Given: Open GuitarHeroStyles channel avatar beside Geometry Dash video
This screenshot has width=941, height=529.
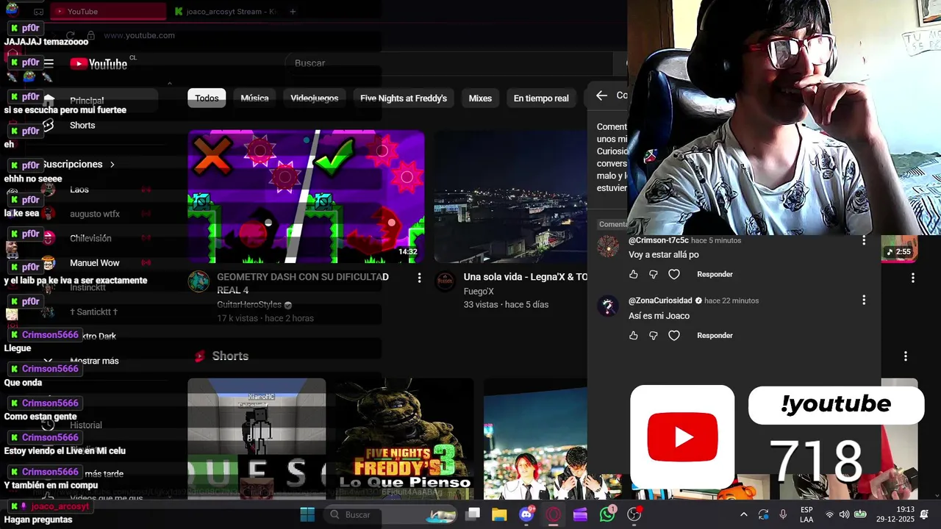Looking at the screenshot, I should (198, 281).
